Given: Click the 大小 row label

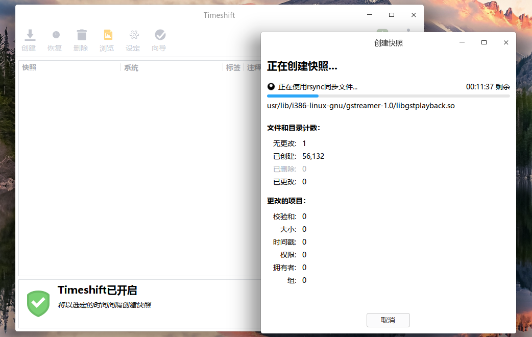Looking at the screenshot, I should coord(288,229).
